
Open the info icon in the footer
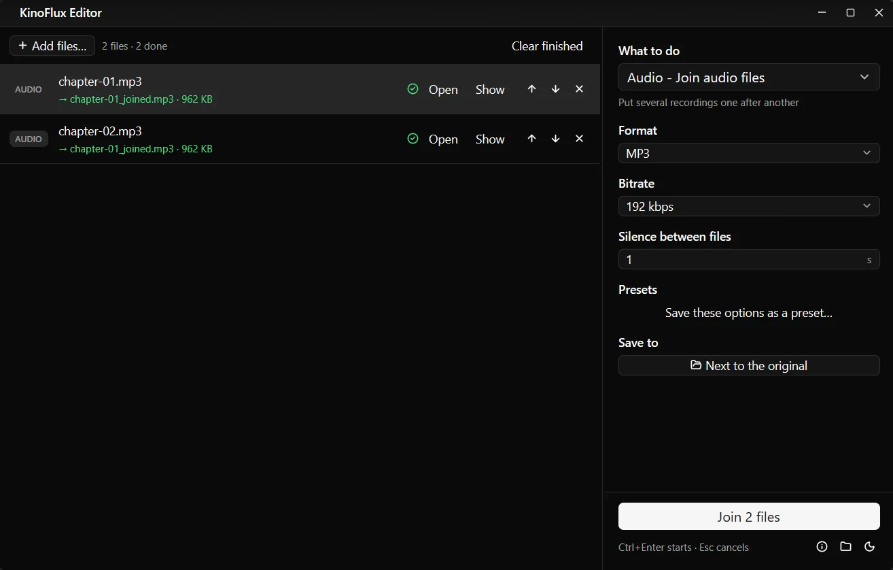click(822, 547)
